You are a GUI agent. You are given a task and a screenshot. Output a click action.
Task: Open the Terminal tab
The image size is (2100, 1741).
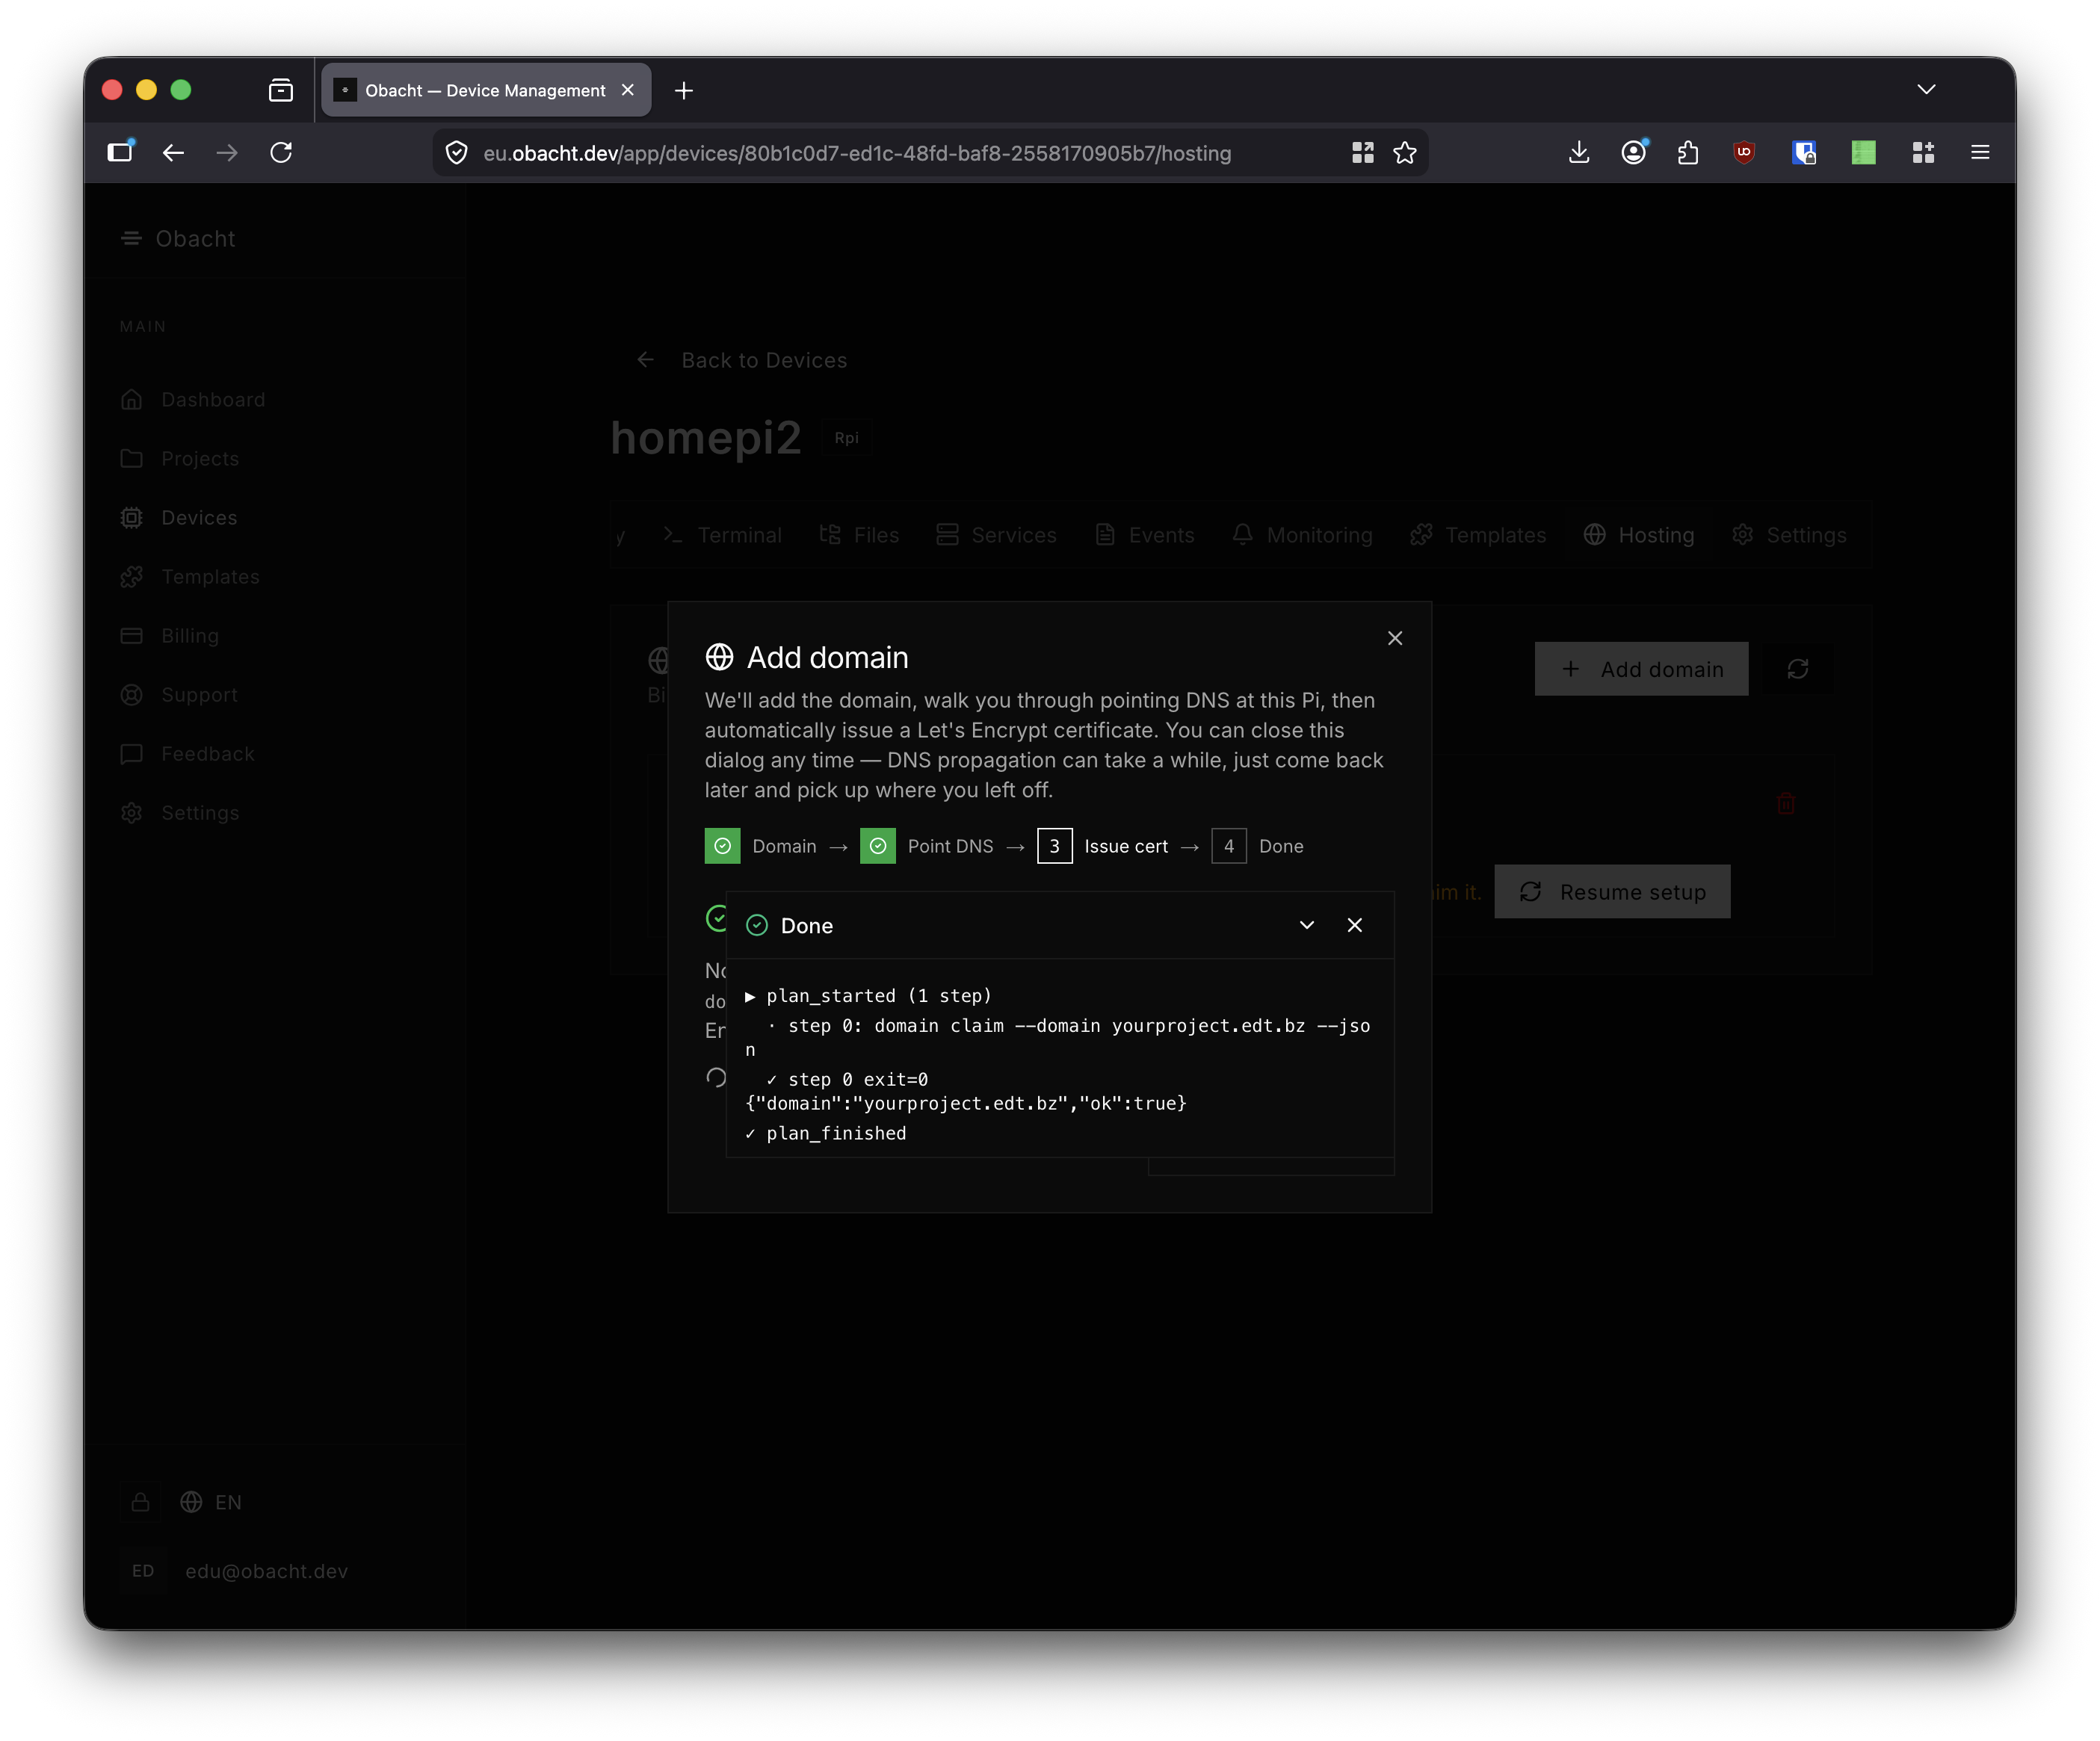722,535
